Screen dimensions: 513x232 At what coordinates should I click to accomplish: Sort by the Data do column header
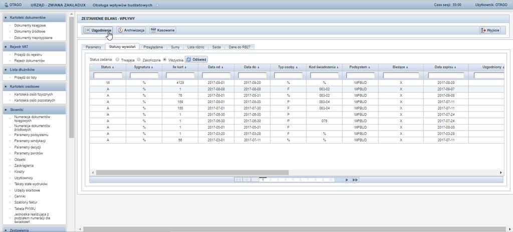pos(252,67)
